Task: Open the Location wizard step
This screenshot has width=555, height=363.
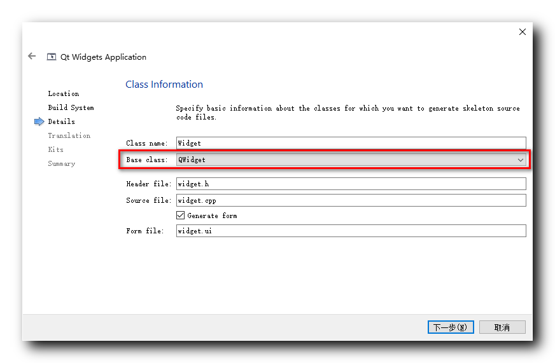Action: click(x=64, y=93)
